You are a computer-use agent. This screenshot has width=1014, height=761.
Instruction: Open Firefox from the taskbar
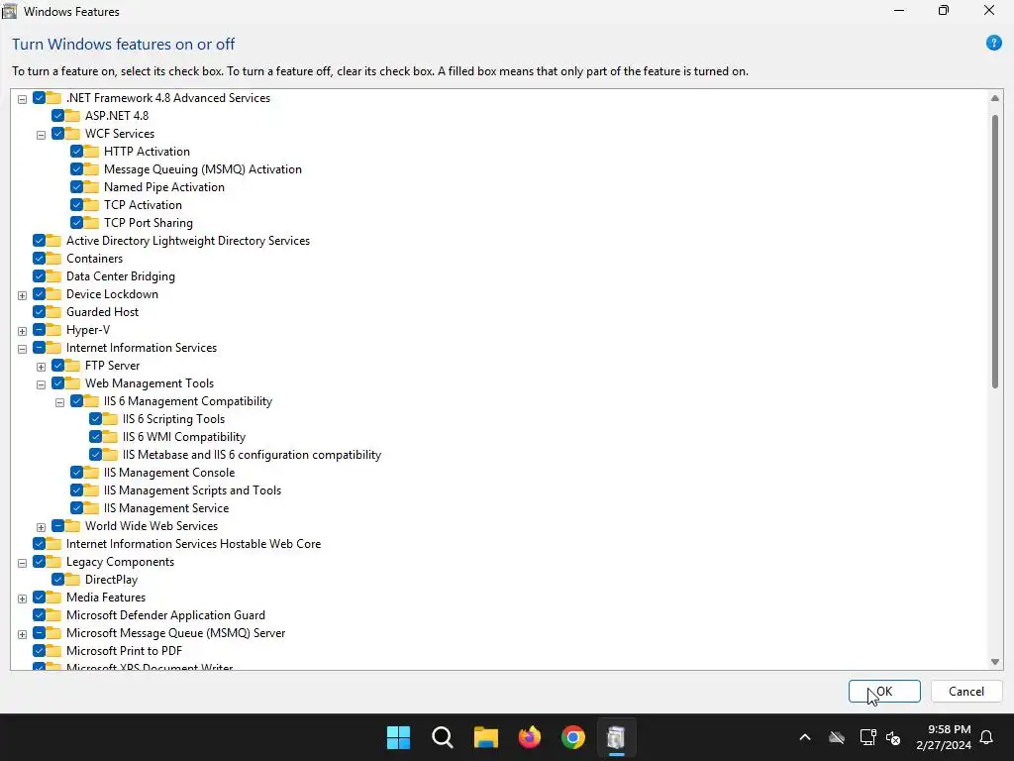[x=530, y=737]
